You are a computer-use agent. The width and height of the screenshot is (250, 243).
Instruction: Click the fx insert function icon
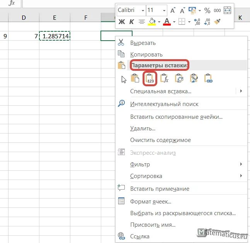point(12,3)
